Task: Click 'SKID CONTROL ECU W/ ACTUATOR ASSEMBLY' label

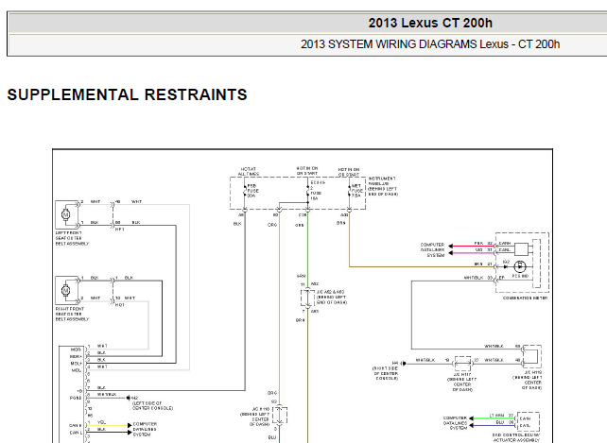Action: point(516,437)
